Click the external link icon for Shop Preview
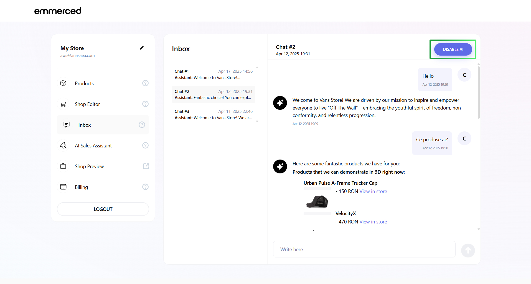The width and height of the screenshot is (531, 284). click(146, 166)
